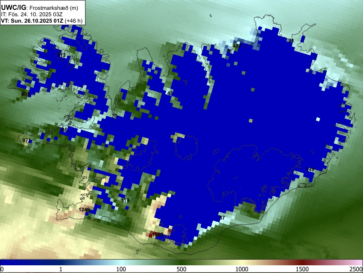Click the color scale label 1000
This screenshot has width=363, height=273.
pyautogui.click(x=242, y=269)
